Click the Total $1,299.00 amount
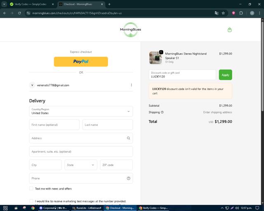 click(x=223, y=122)
